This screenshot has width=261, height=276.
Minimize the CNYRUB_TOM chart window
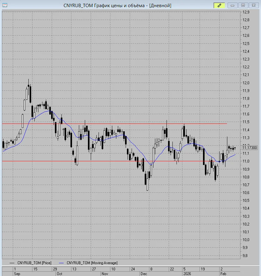point(232,5)
